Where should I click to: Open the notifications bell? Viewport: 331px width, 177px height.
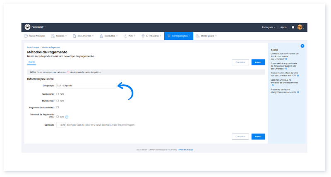tap(293, 27)
